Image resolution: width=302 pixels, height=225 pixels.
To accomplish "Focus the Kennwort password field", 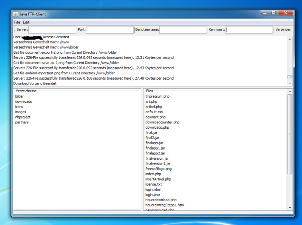I will pyautogui.click(x=249, y=29).
